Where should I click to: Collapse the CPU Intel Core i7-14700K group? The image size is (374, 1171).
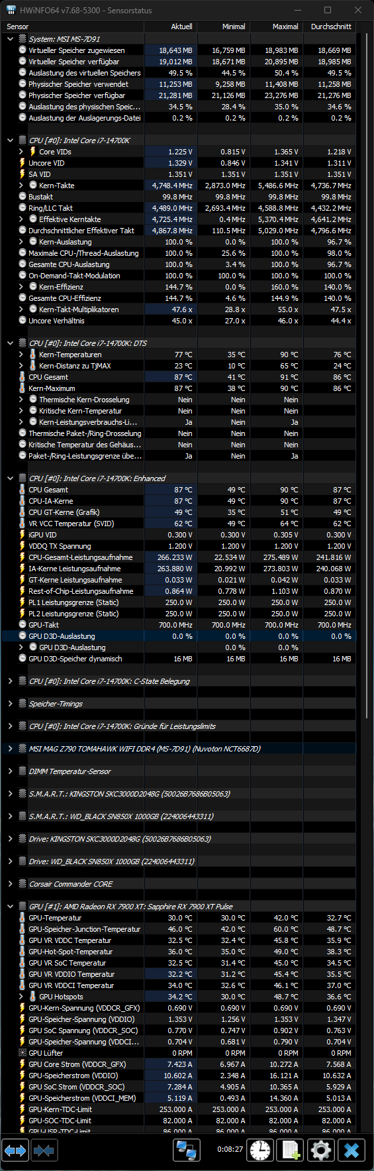(10, 140)
